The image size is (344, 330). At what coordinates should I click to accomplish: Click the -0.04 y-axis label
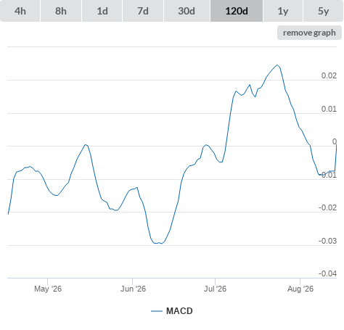327,273
